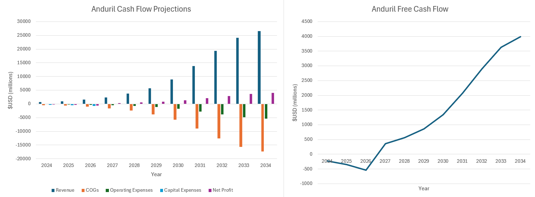Select the 2030 label on the bar chart axis
This screenshot has width=535, height=197.
178,165
